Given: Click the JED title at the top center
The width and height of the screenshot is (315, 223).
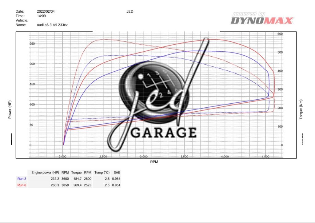Looking at the screenshot, I should [x=130, y=11].
